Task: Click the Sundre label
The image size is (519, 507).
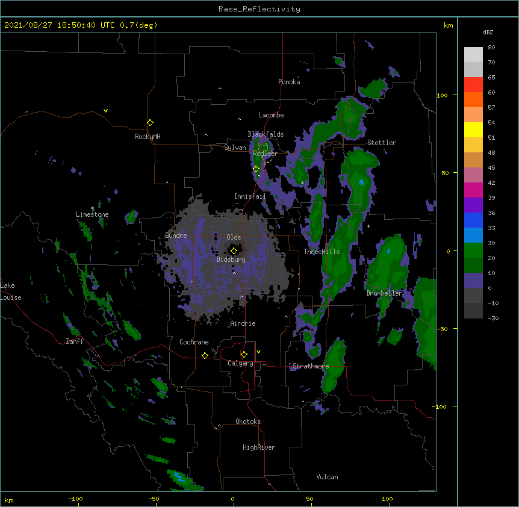Action: [x=176, y=235]
